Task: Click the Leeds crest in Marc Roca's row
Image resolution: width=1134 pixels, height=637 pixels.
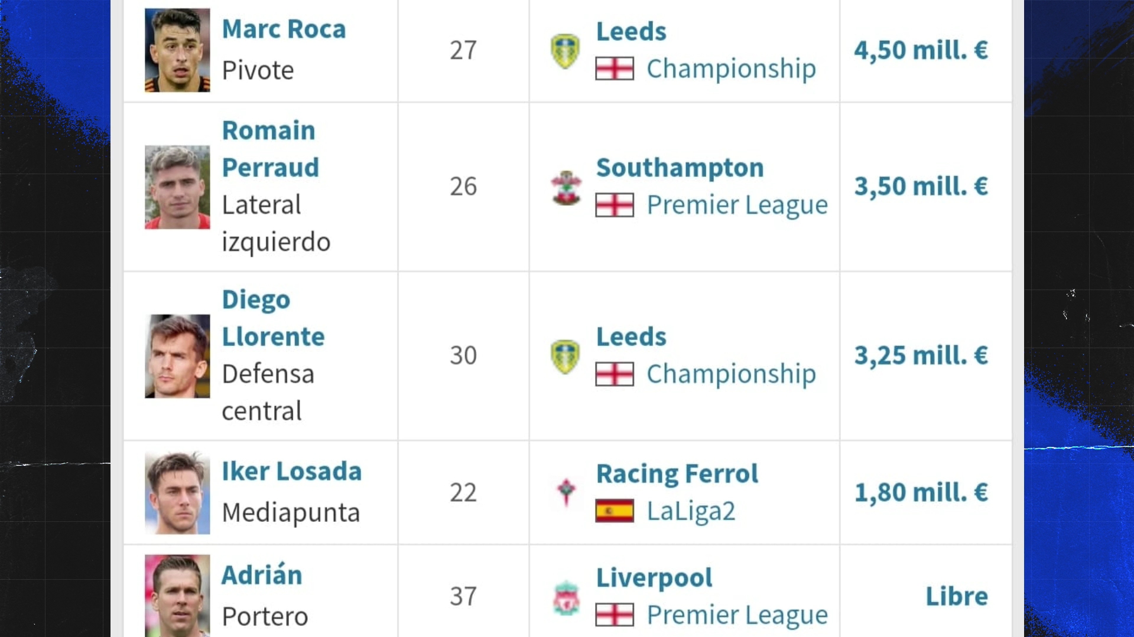Action: pyautogui.click(x=565, y=51)
